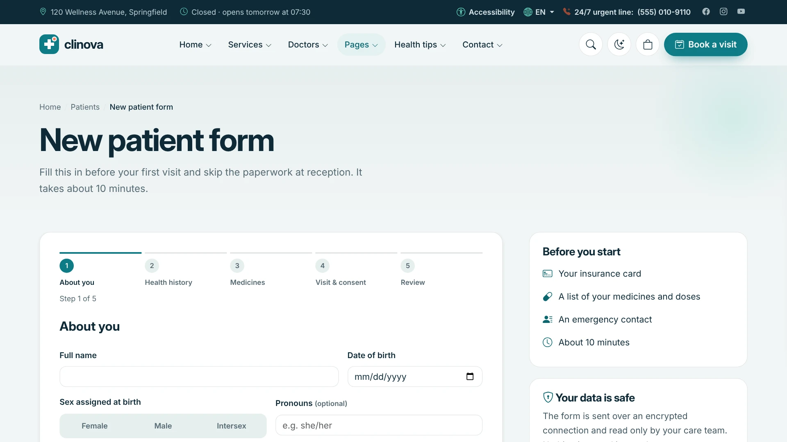Click the Book a visit button
The image size is (787, 442).
click(705, 45)
